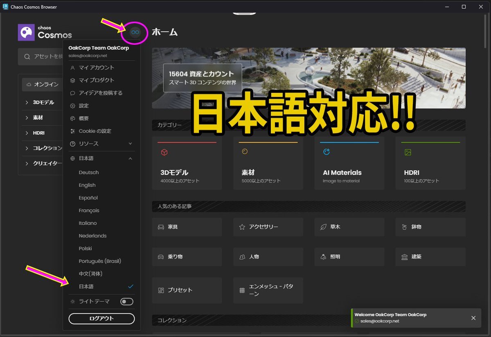The image size is (491, 337).
Task: Click the Chaos Cosmos Browser title bar icon
Action: 6,7
